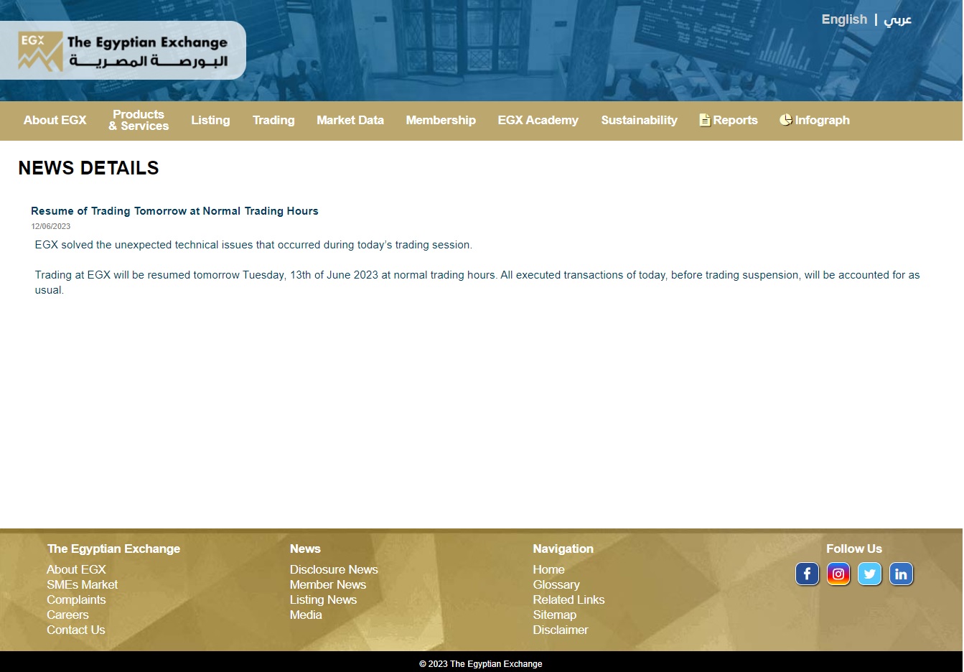Open the Sustainability menu item
The height and width of the screenshot is (672, 964).
(x=639, y=120)
